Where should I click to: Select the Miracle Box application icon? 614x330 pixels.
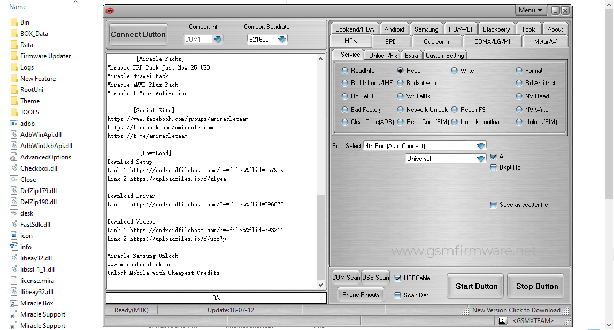[14, 303]
